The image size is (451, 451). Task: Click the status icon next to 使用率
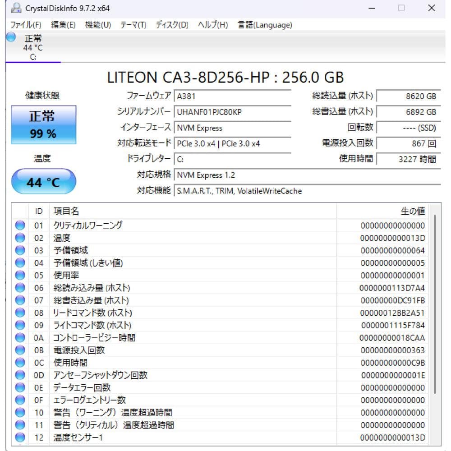click(x=20, y=275)
